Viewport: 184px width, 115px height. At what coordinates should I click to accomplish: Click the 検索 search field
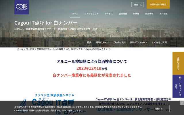137,5
